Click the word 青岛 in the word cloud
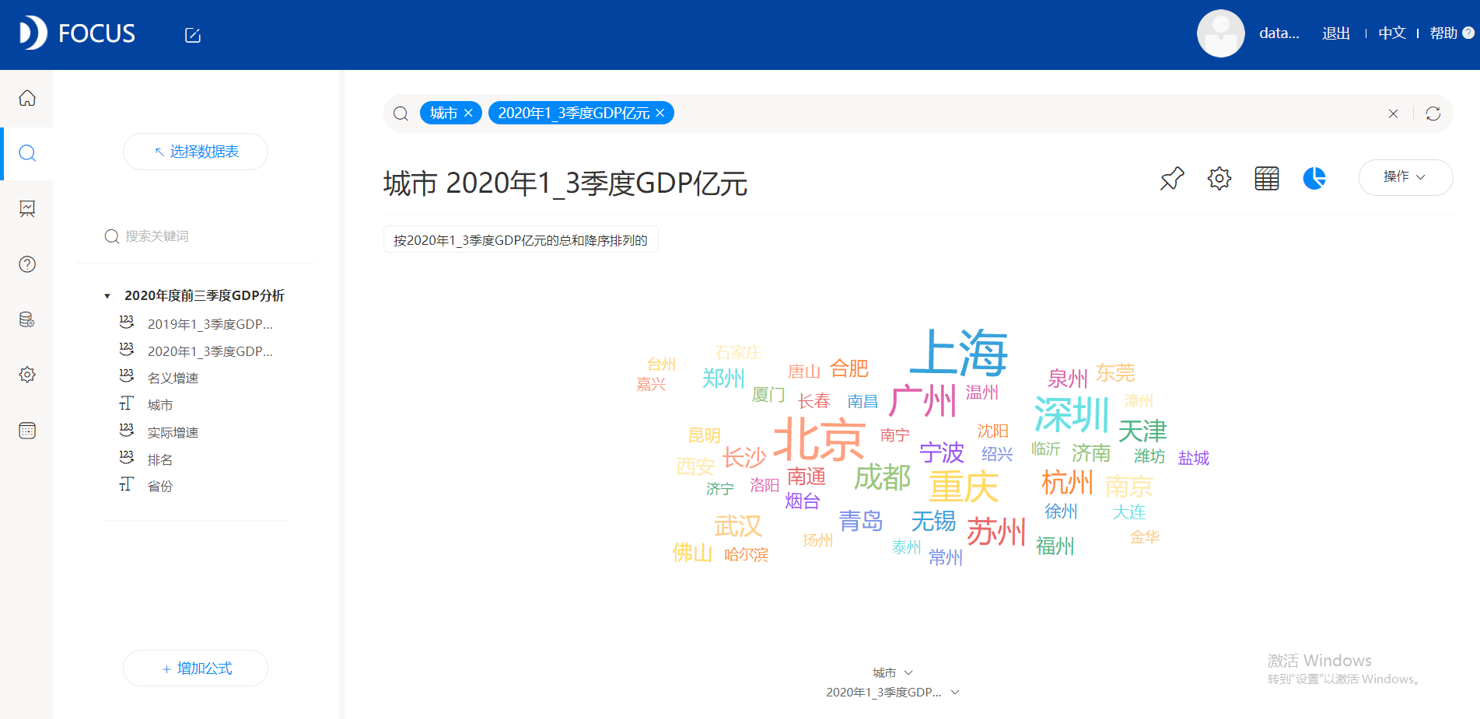Image resolution: width=1480 pixels, height=719 pixels. pos(861,521)
